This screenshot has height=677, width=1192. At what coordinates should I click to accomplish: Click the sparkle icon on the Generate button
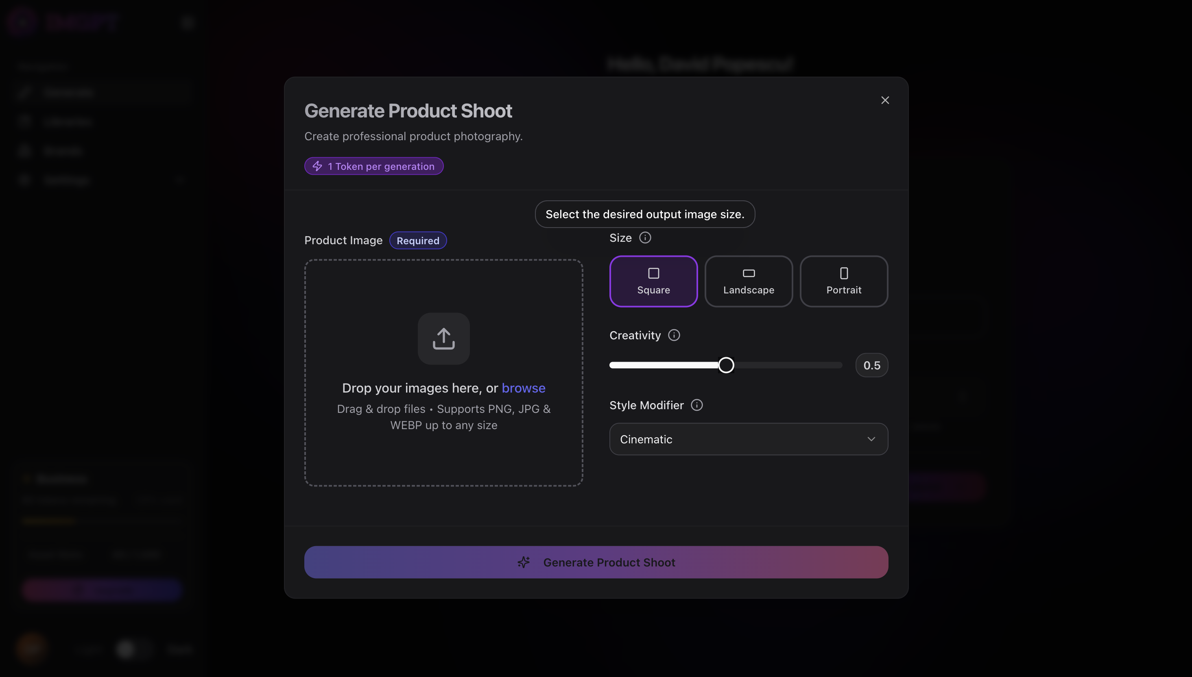(x=524, y=562)
